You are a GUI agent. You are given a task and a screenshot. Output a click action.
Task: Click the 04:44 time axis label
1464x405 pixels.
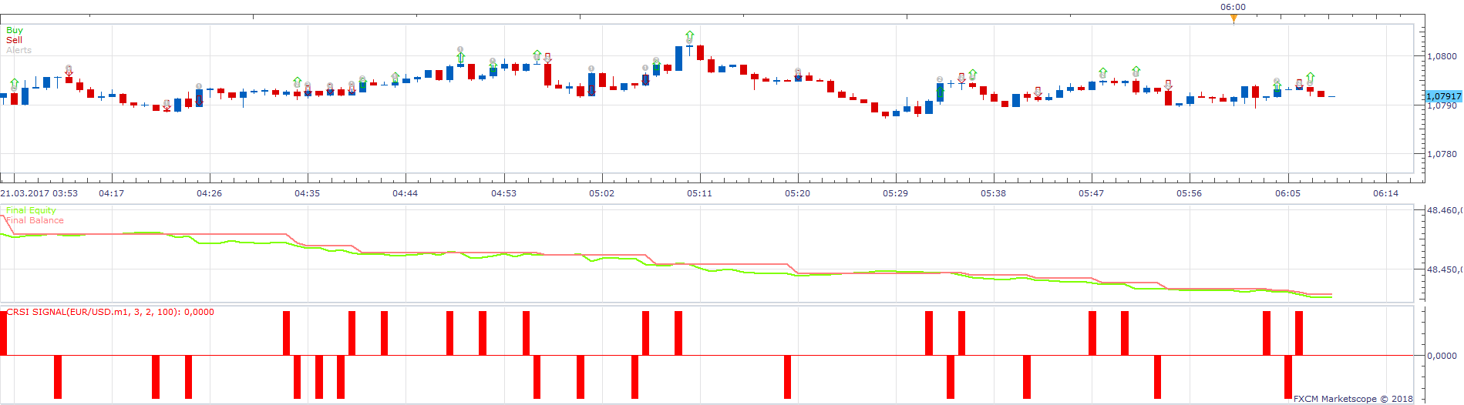[405, 193]
